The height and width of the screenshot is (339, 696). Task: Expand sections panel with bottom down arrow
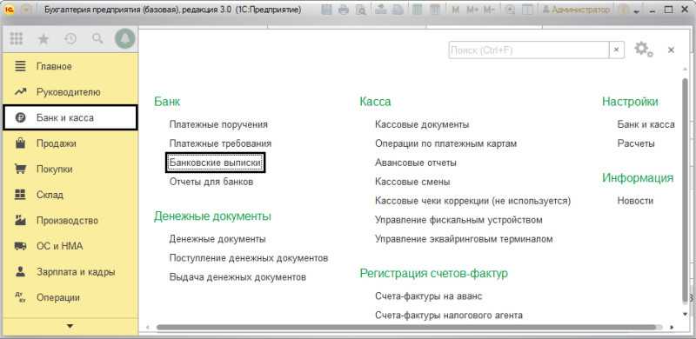(x=70, y=326)
